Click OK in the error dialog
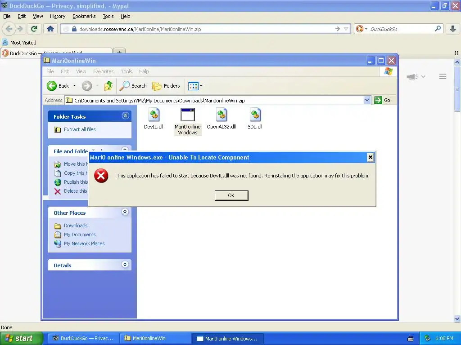The image size is (461, 345). [231, 195]
